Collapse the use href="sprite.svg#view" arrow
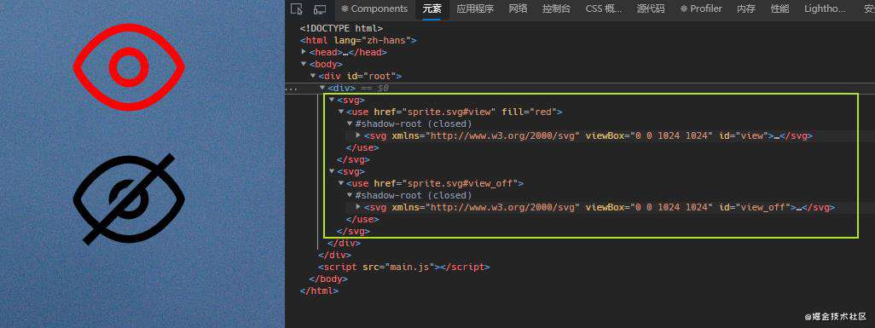 341,112
